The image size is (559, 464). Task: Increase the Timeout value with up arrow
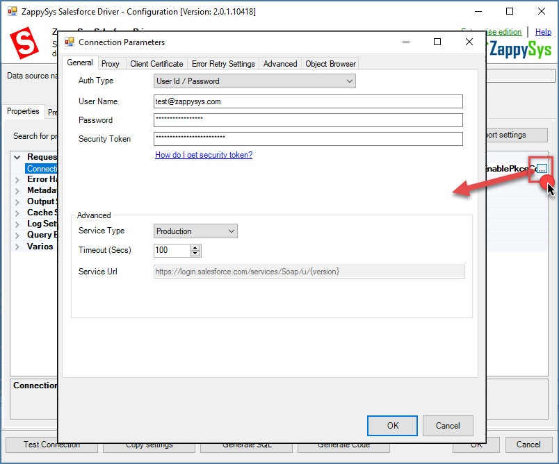pos(195,247)
